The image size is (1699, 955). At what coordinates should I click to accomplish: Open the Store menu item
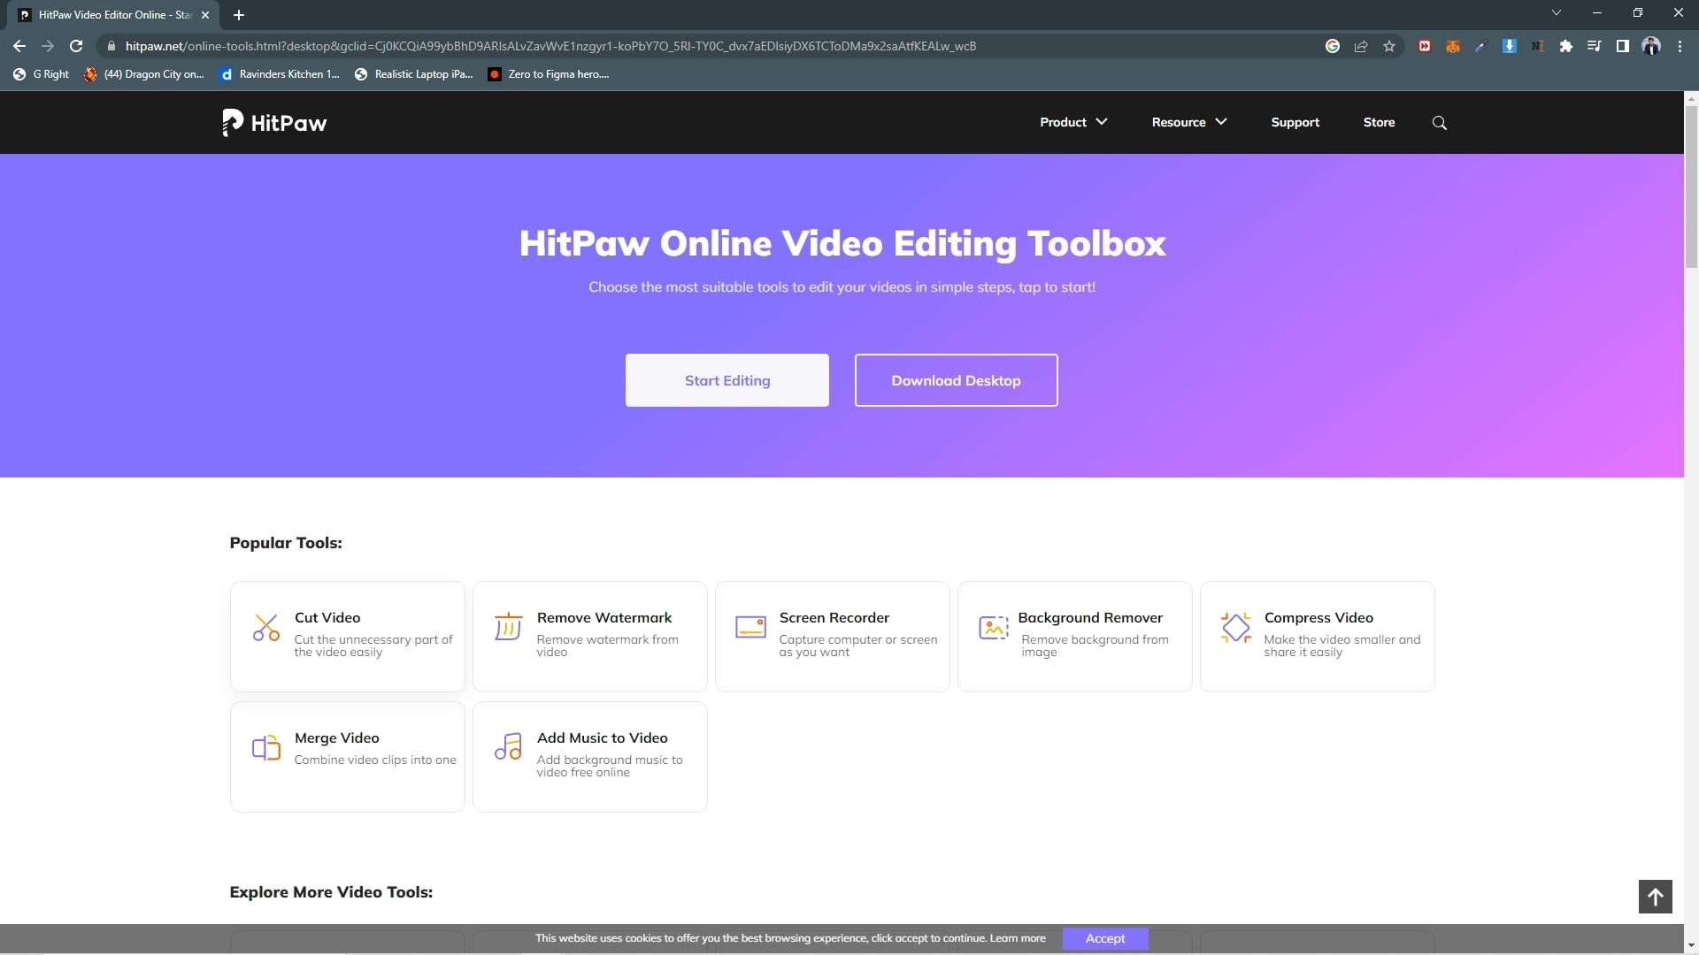pyautogui.click(x=1379, y=122)
